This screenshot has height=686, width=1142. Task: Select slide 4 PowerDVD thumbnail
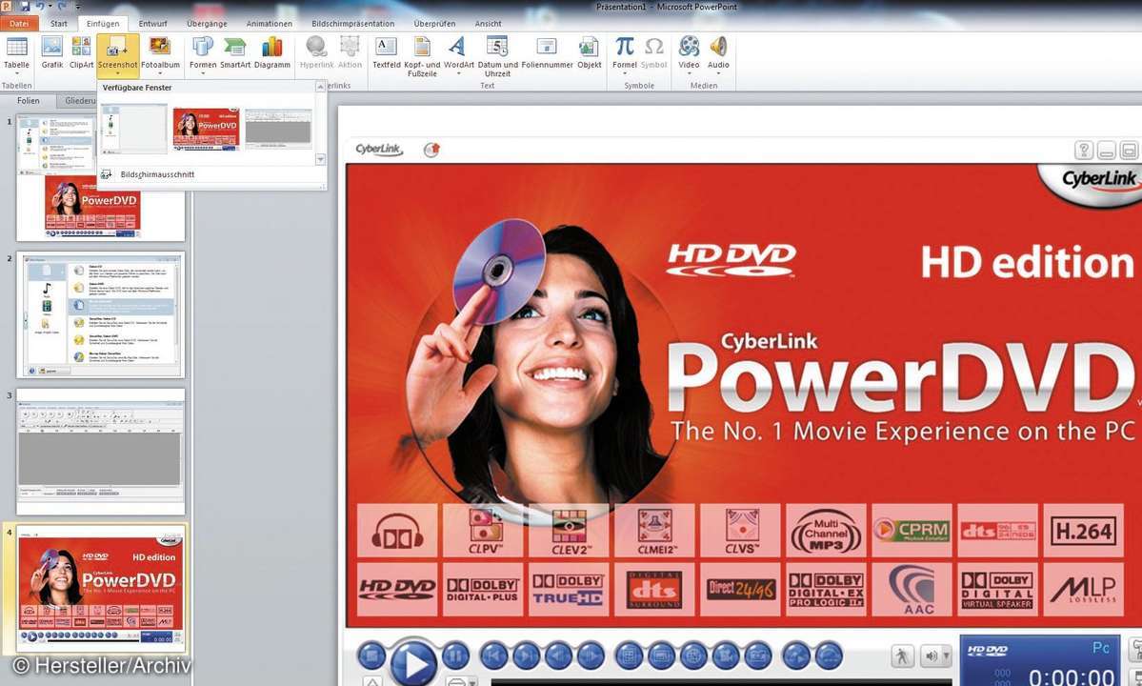coord(101,589)
